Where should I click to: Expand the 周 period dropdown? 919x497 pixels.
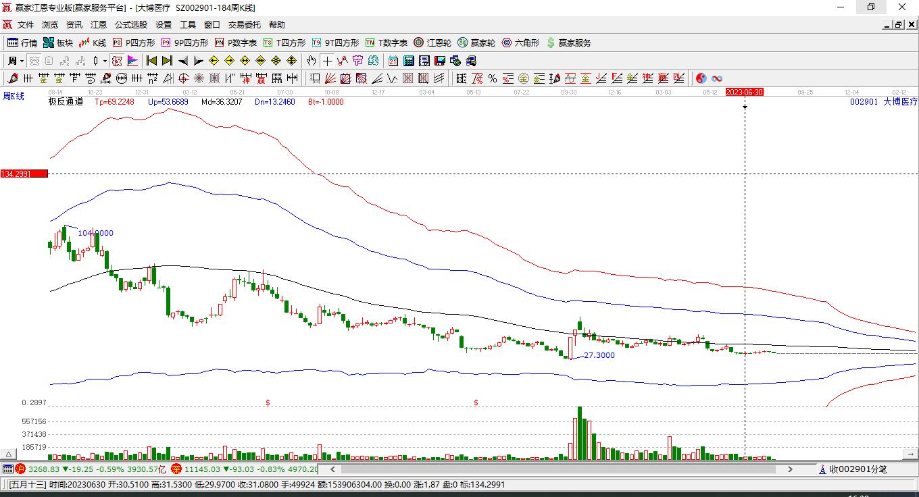coord(22,61)
